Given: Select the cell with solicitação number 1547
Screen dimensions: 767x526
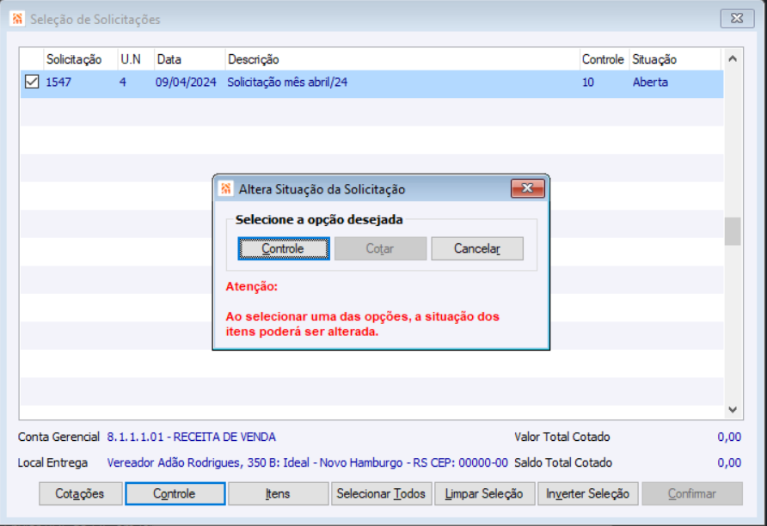Looking at the screenshot, I should 58,83.
